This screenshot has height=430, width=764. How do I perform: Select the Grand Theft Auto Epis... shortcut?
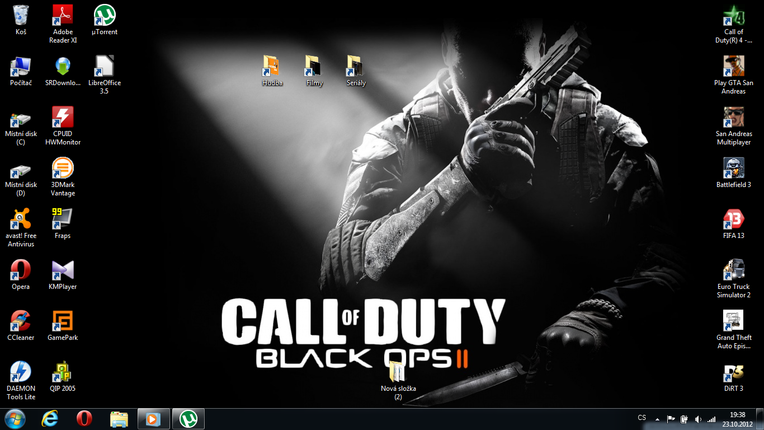point(734,330)
